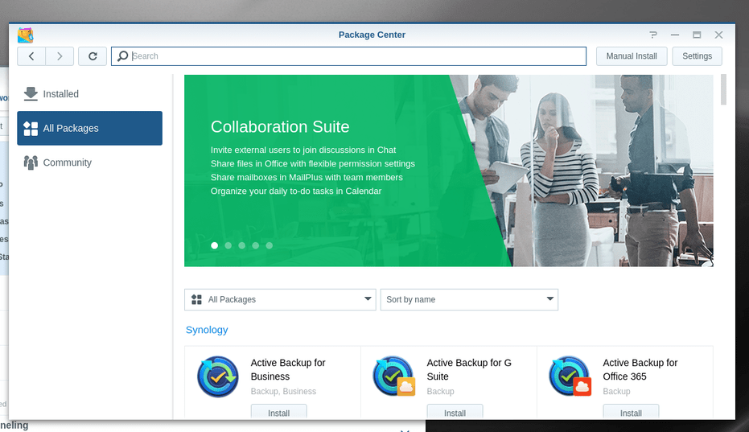The width and height of the screenshot is (749, 432).
Task: Click Active Backup for G Suite icon
Action: click(393, 376)
